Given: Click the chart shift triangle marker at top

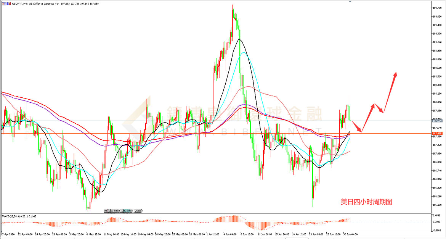Looking at the screenshot, I should 350,2.
